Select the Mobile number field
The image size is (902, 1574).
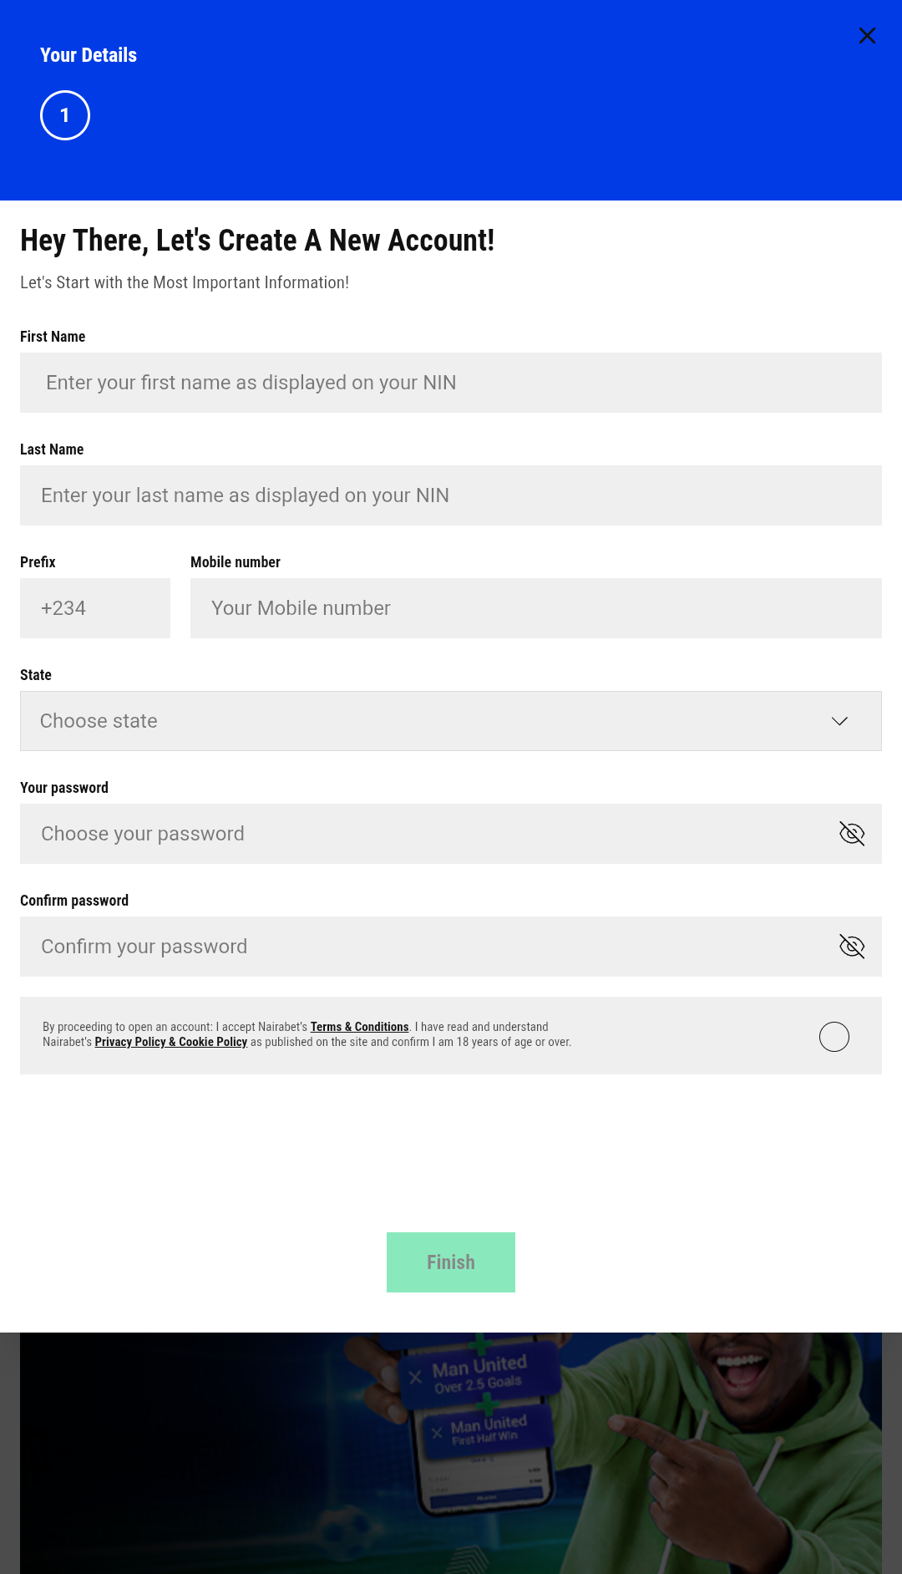[536, 607]
